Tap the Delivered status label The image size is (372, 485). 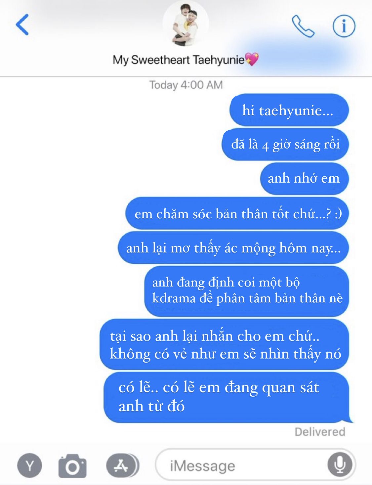[320, 432]
